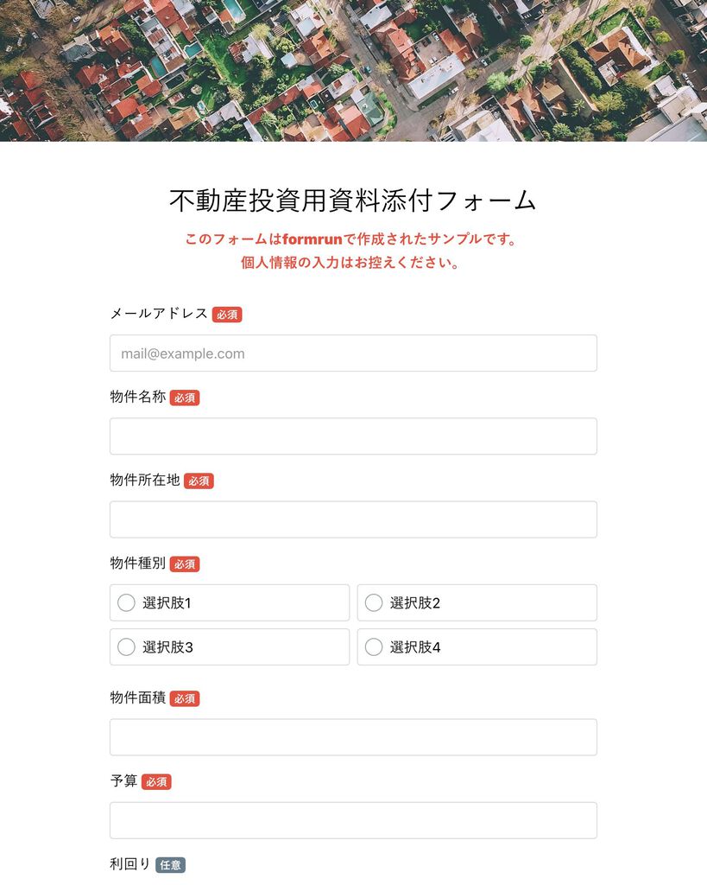Click the gray 任意 badge beside 利回り
The width and height of the screenshot is (707, 885).
170,864
